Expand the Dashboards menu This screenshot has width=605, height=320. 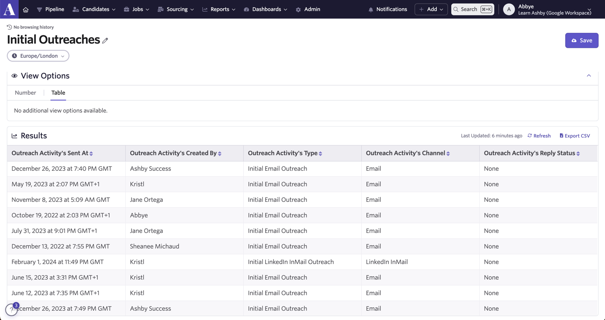[266, 9]
